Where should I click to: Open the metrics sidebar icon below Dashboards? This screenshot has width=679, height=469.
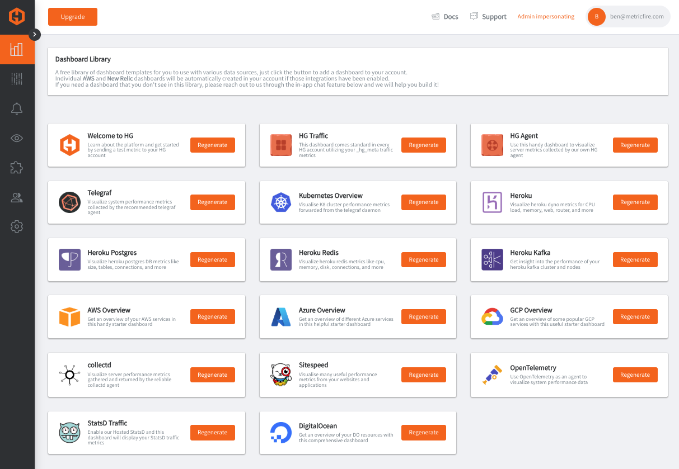tap(17, 79)
